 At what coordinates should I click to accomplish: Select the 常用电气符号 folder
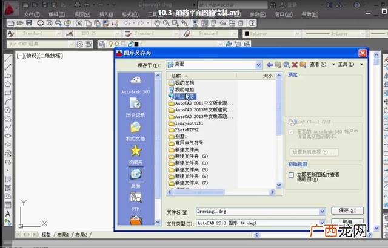(x=186, y=143)
